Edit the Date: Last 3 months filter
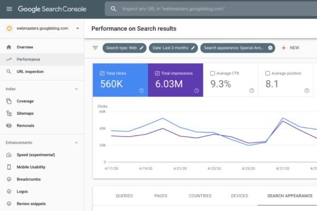This screenshot has width=317, height=211. [x=194, y=47]
